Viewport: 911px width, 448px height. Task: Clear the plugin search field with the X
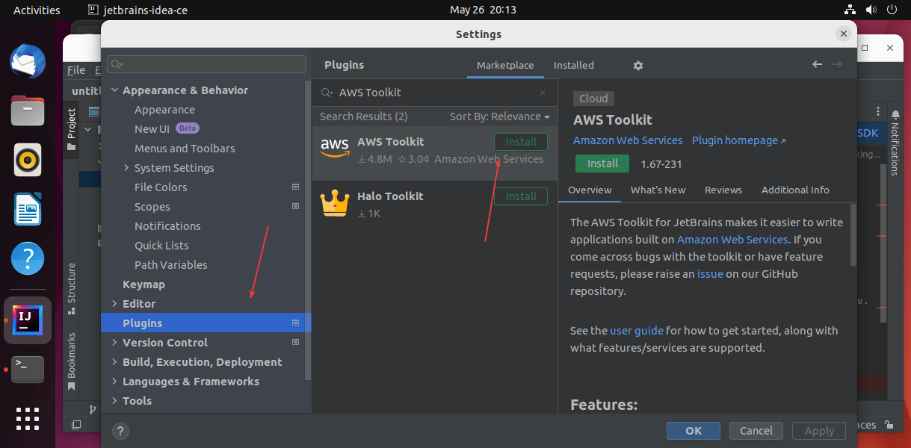(x=543, y=93)
